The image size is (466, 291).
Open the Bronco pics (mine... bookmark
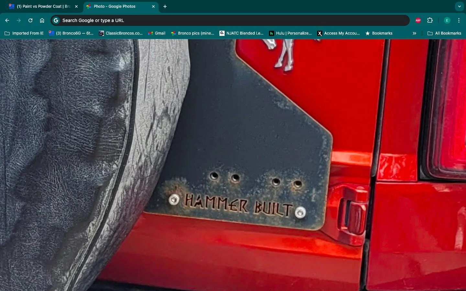[193, 33]
